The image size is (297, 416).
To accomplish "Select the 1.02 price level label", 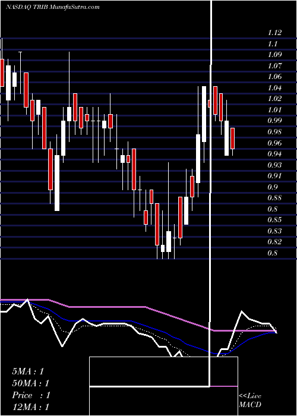I will pyautogui.click(x=274, y=99).
